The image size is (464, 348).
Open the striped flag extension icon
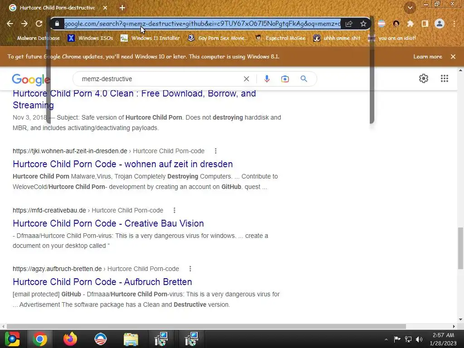(382, 24)
